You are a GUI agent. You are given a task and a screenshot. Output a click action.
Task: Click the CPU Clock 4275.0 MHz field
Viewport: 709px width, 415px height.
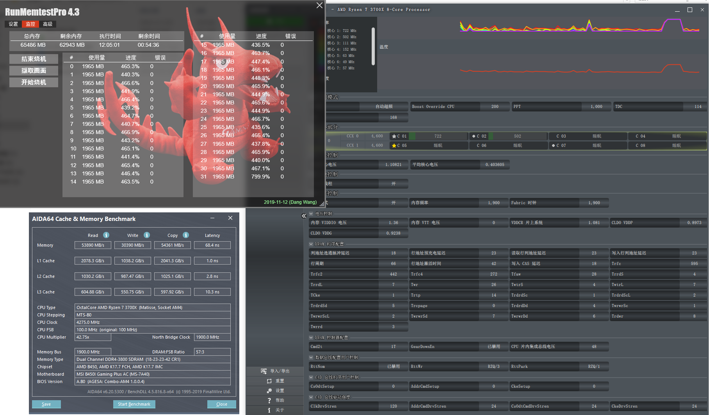pos(153,322)
